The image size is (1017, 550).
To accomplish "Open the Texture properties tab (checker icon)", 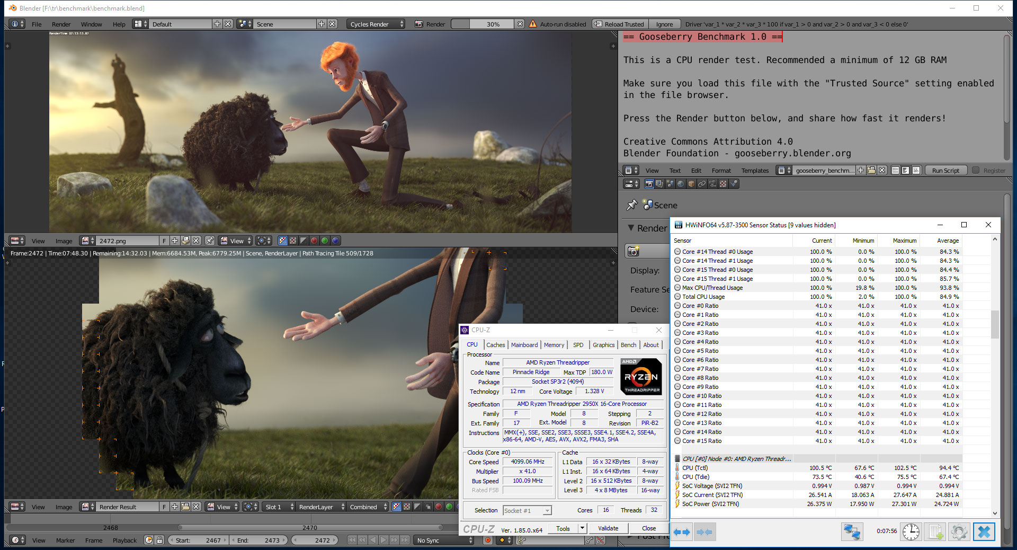I will pos(723,184).
